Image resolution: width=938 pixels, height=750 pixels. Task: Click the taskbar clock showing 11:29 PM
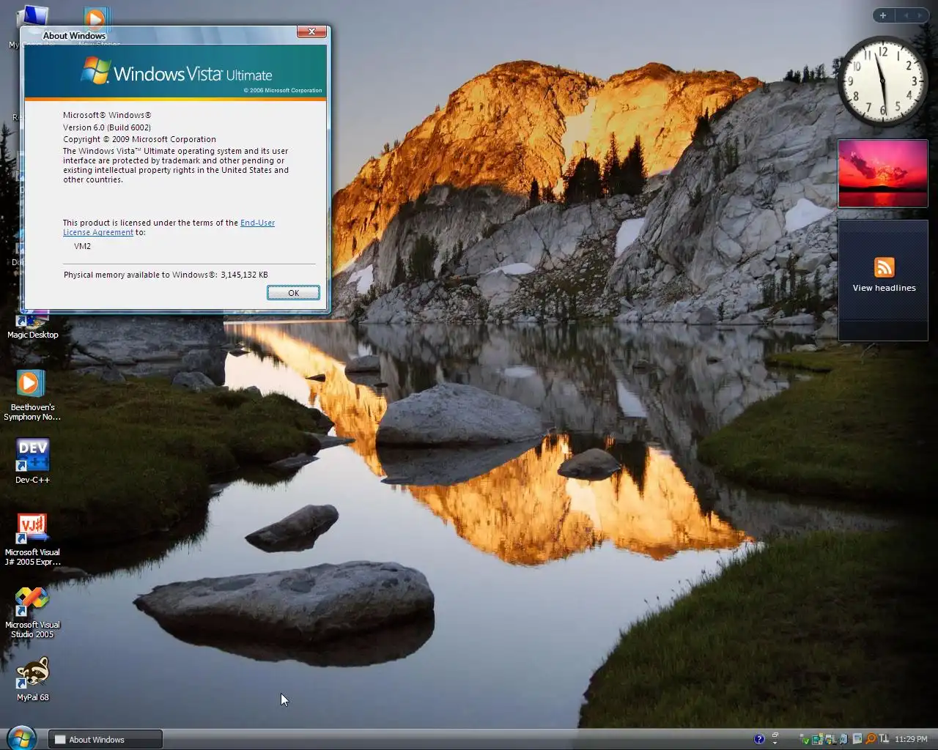(911, 739)
